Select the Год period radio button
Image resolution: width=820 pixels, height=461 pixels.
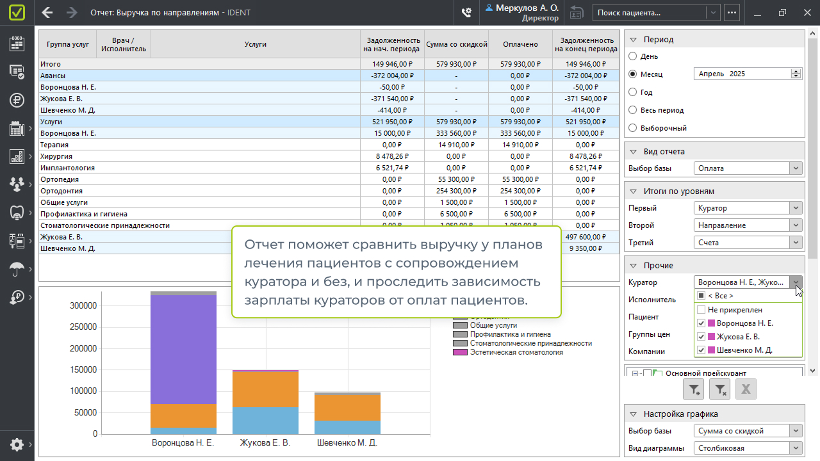click(x=633, y=92)
